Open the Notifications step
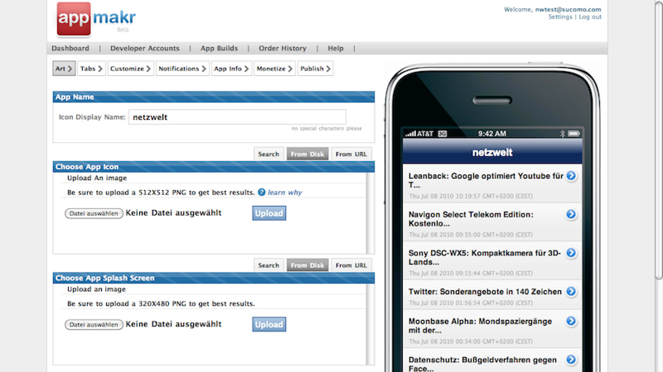 [x=182, y=69]
